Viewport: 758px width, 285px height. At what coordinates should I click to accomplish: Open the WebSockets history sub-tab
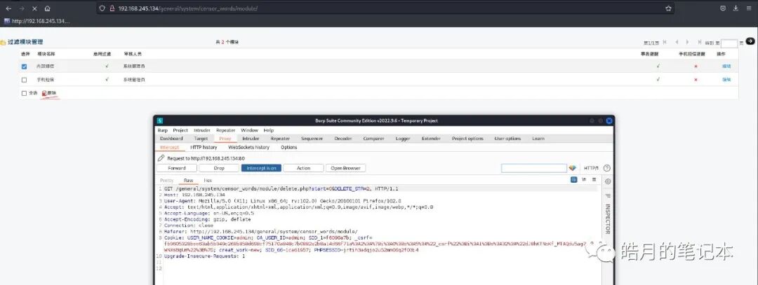248,147
